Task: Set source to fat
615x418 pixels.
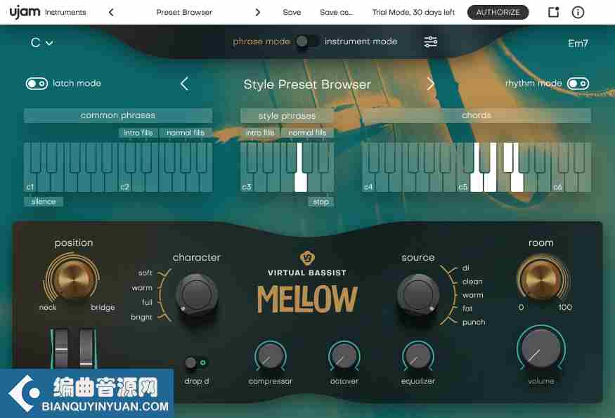Action: 467,308
